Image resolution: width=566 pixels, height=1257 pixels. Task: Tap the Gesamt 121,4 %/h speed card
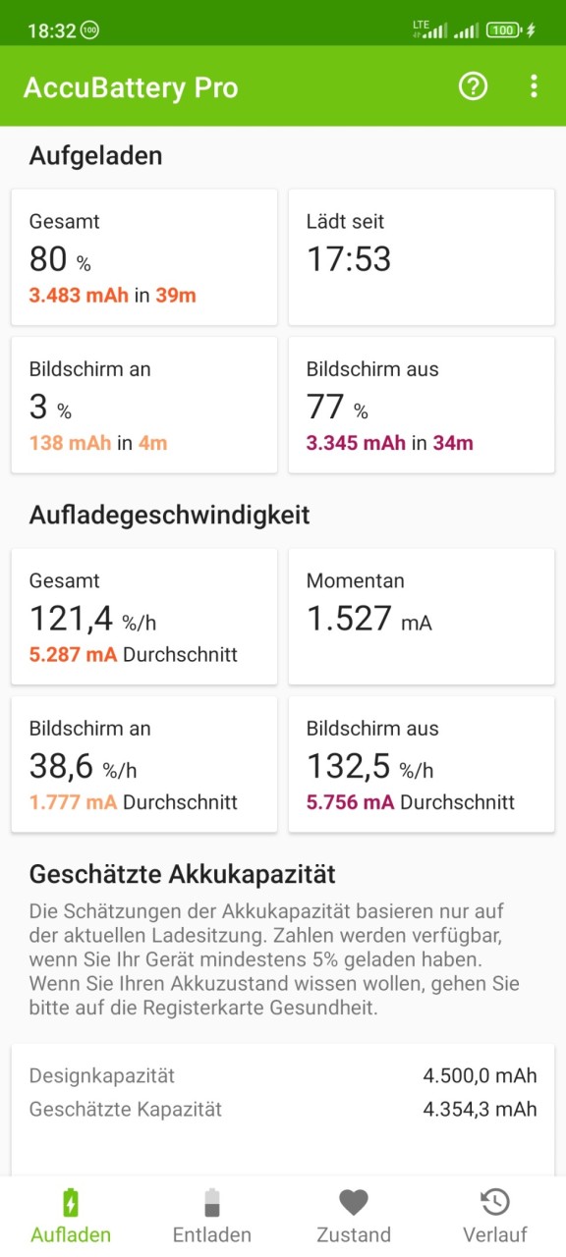[x=144, y=617]
